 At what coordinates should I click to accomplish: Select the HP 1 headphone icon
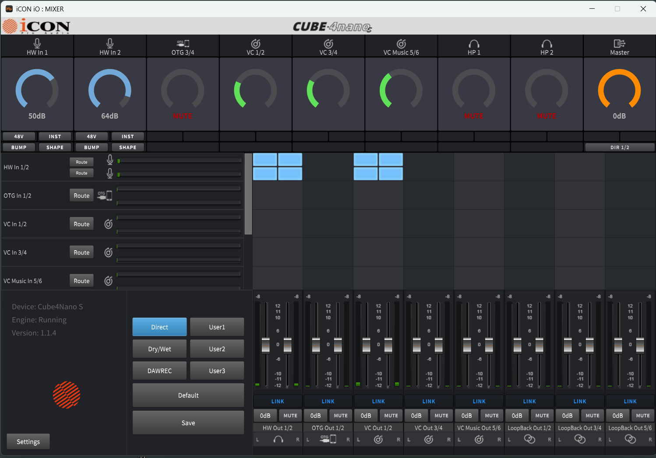474,44
